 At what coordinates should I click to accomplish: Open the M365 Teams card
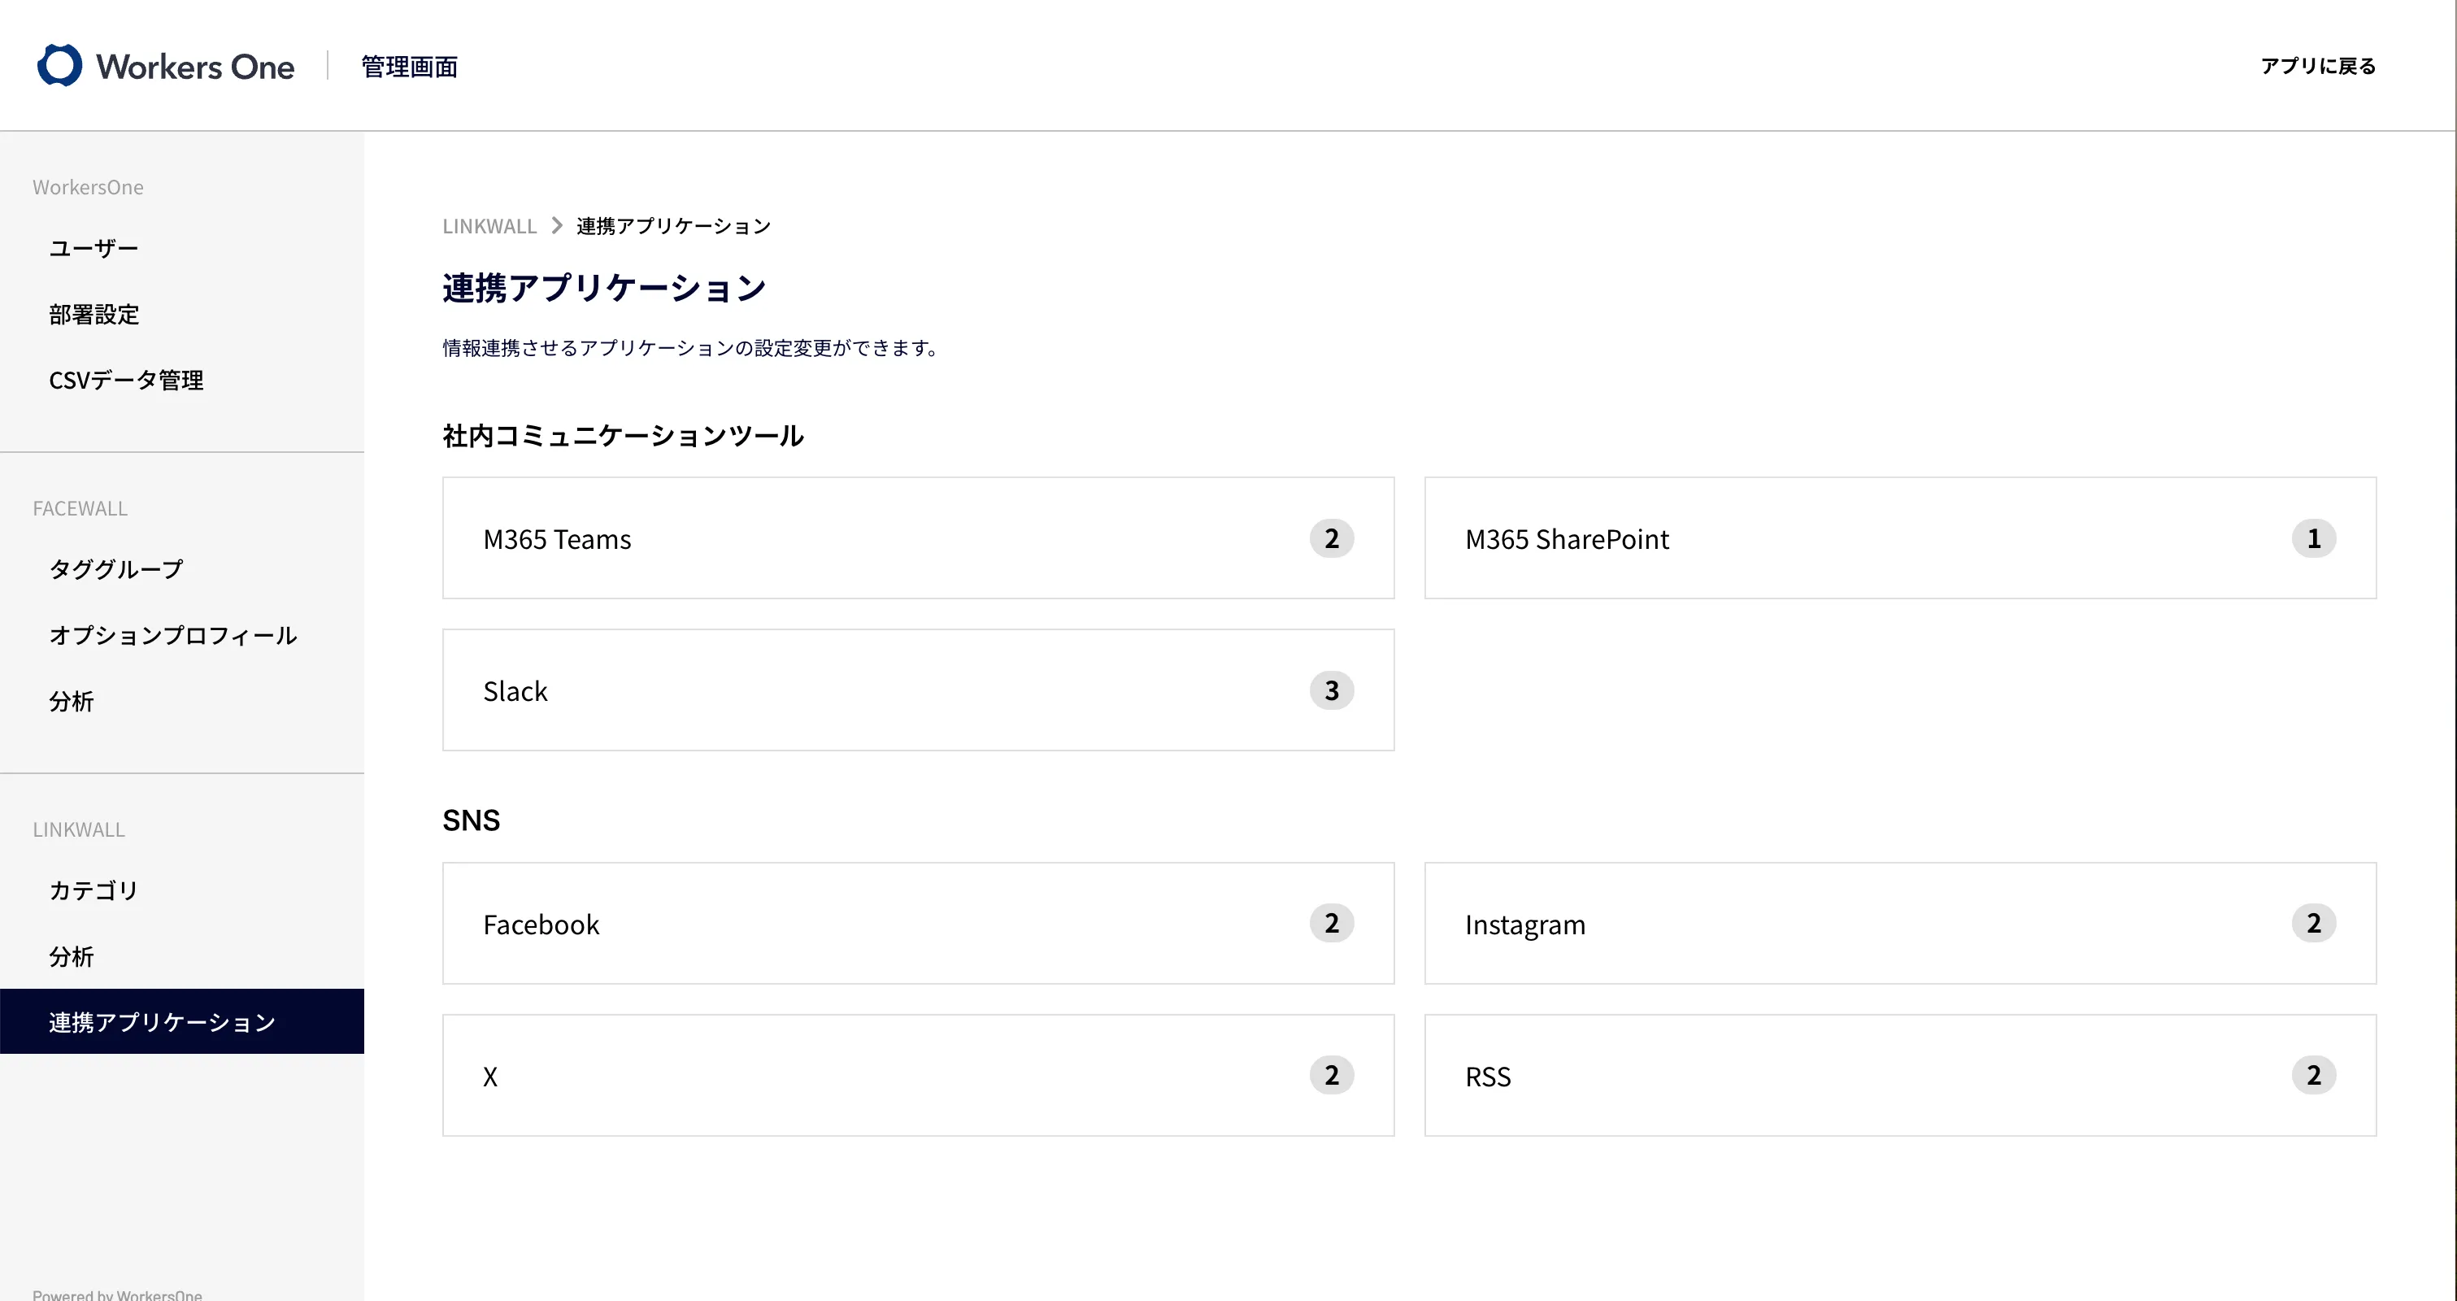coord(919,538)
